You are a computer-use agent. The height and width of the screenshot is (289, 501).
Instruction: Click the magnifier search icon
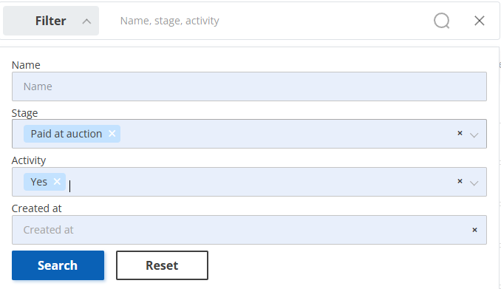pos(442,21)
